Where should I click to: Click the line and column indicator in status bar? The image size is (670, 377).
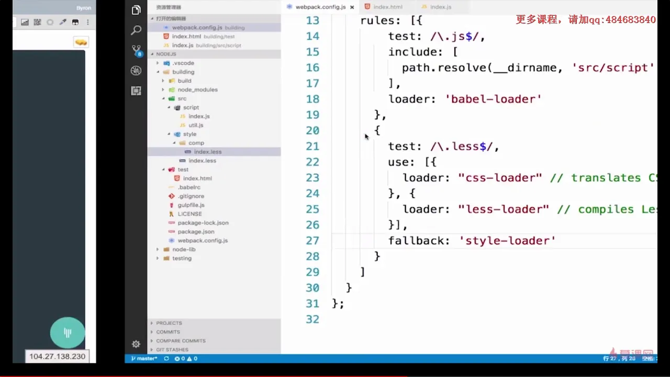[x=620, y=359]
